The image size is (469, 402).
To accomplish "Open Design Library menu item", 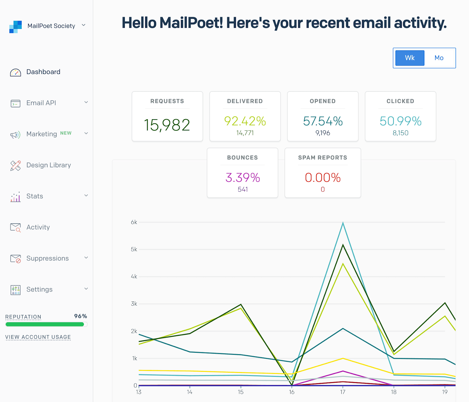I will point(49,165).
